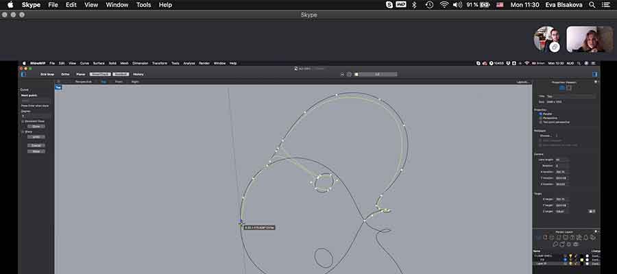Toggle SmartTrack in Rhino toolbar
Viewport: 617px width, 274px height.
pyautogui.click(x=100, y=74)
